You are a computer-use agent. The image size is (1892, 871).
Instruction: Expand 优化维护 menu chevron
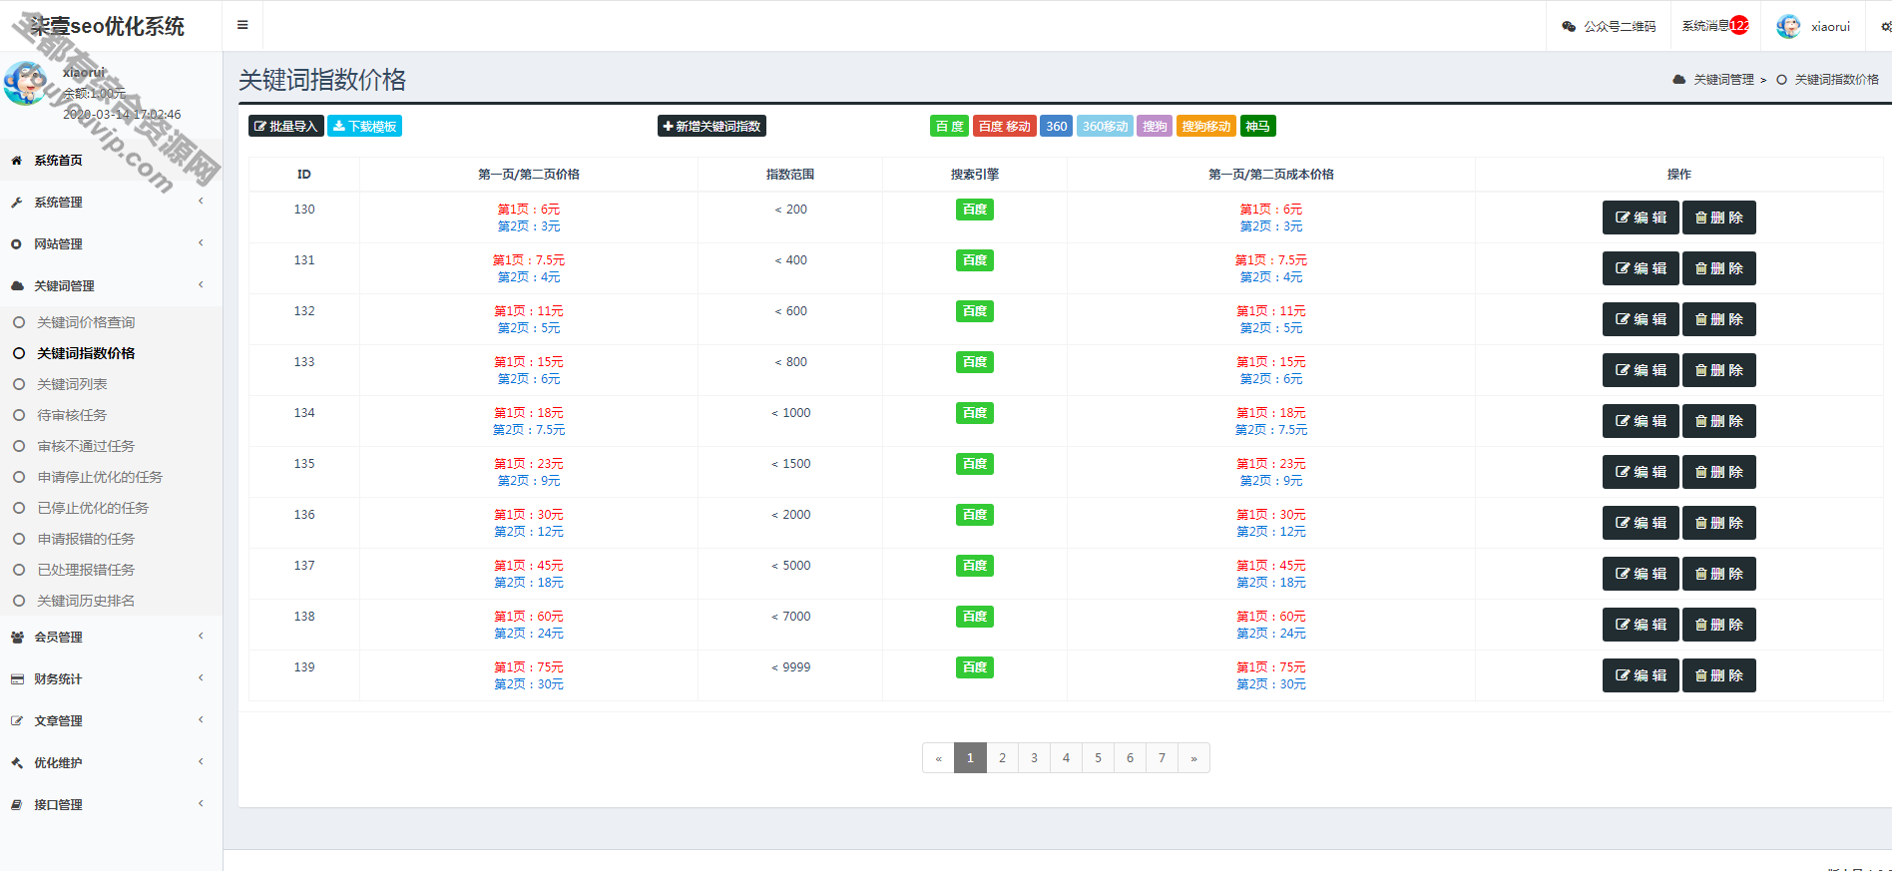[x=201, y=762]
